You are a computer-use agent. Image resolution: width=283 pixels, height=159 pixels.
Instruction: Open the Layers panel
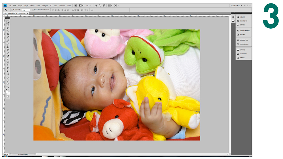point(242,50)
